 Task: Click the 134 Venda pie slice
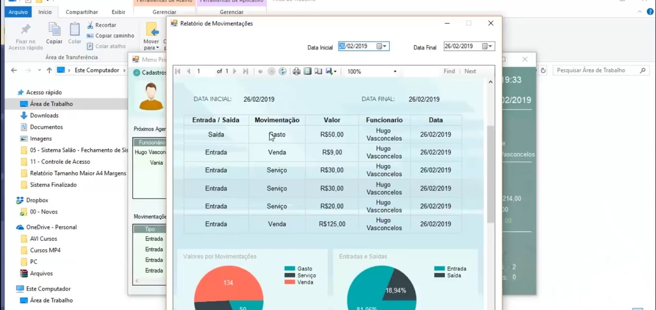click(x=228, y=283)
